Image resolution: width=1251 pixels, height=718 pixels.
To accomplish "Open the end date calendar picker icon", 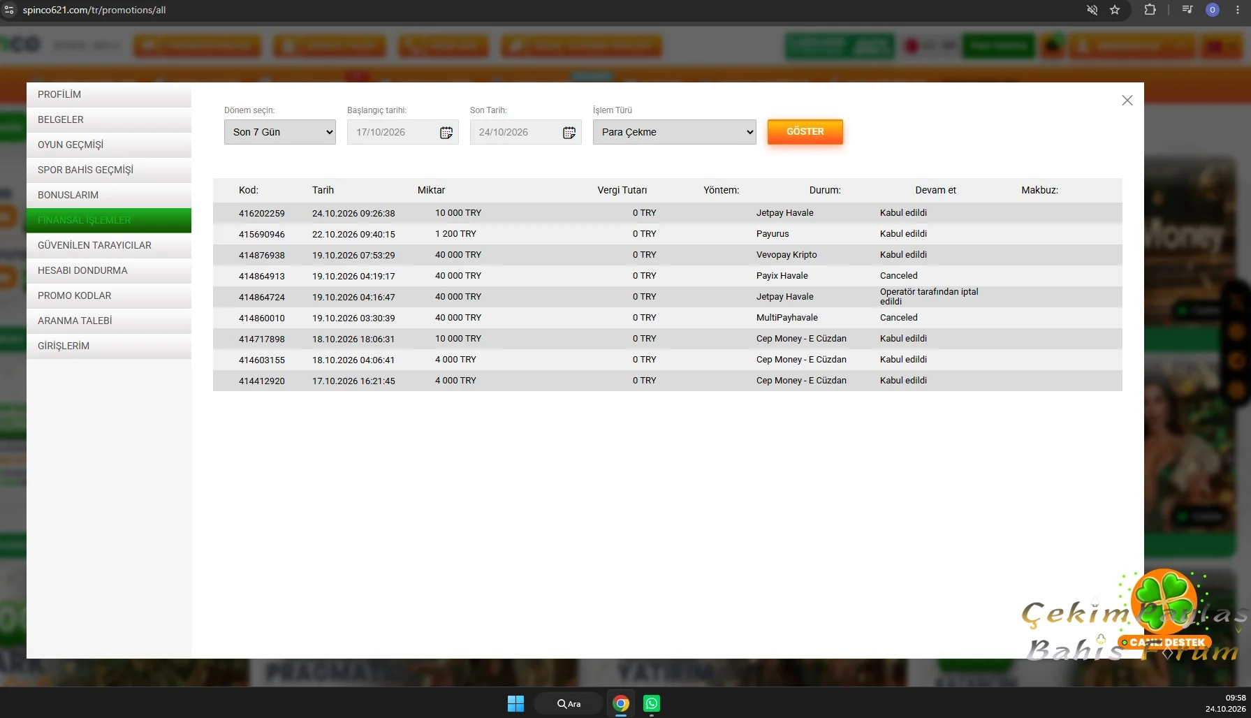I will 569,133.
